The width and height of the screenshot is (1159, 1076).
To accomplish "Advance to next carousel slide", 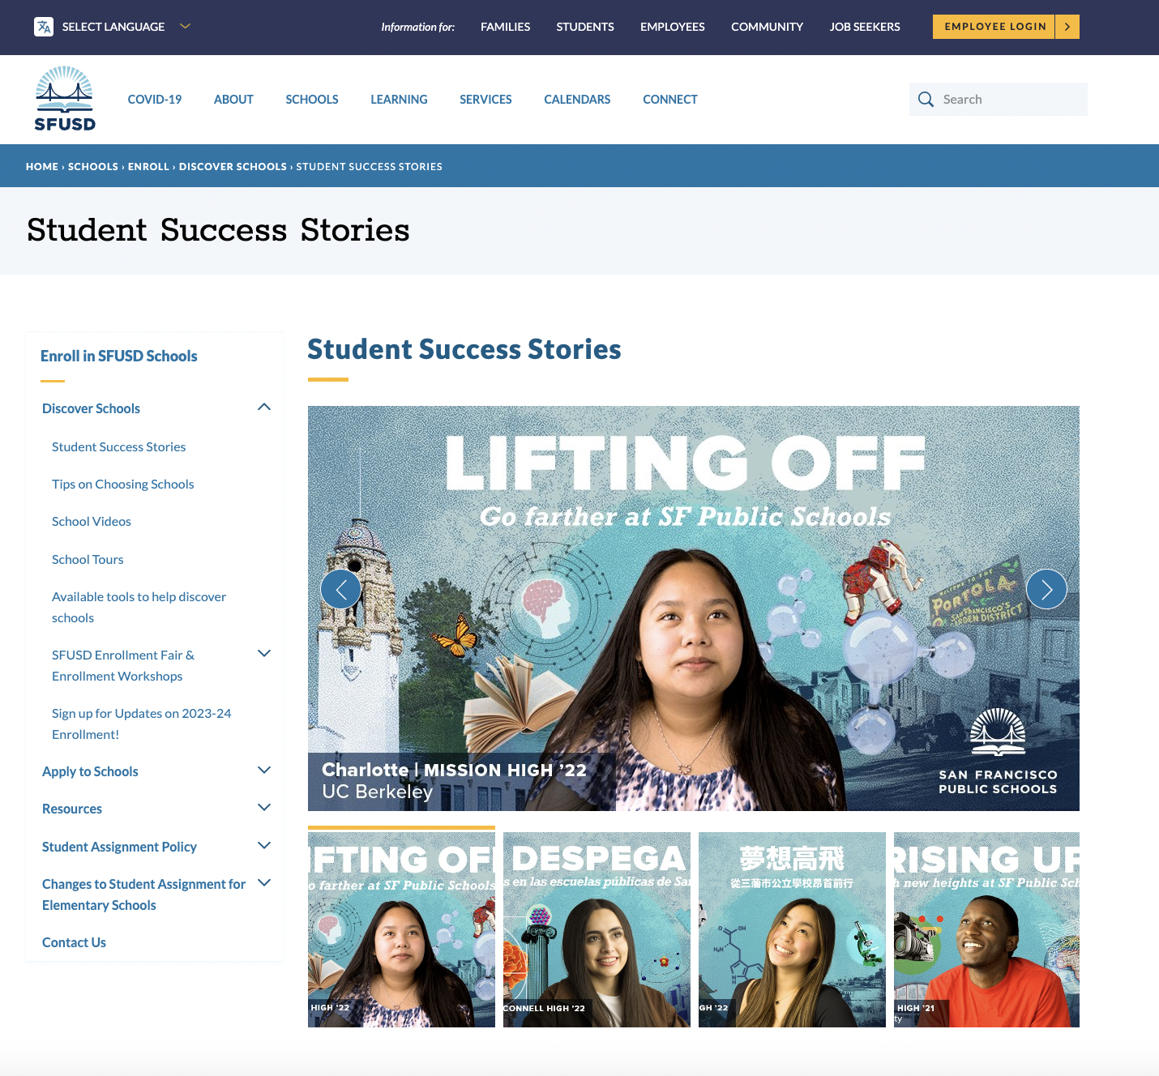I will [x=1046, y=590].
